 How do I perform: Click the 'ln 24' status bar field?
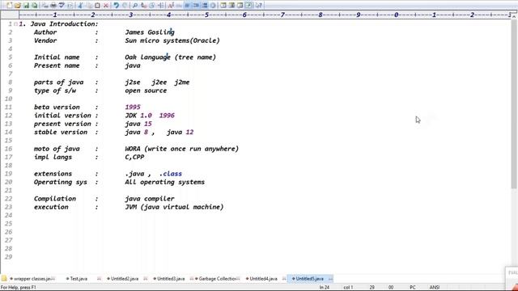[325, 288]
